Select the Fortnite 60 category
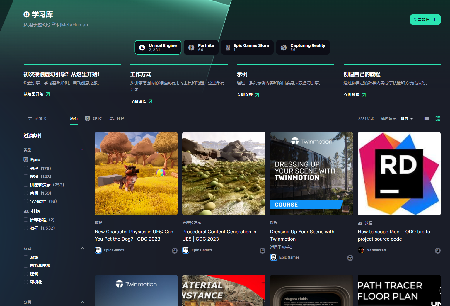This screenshot has width=450, height=306. (201, 47)
